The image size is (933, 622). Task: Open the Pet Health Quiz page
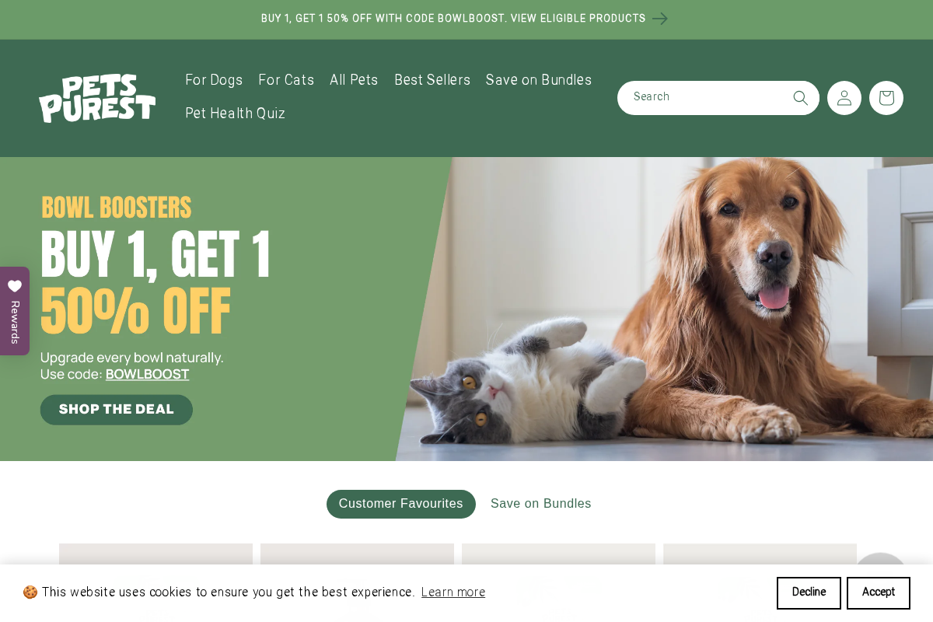(x=236, y=114)
